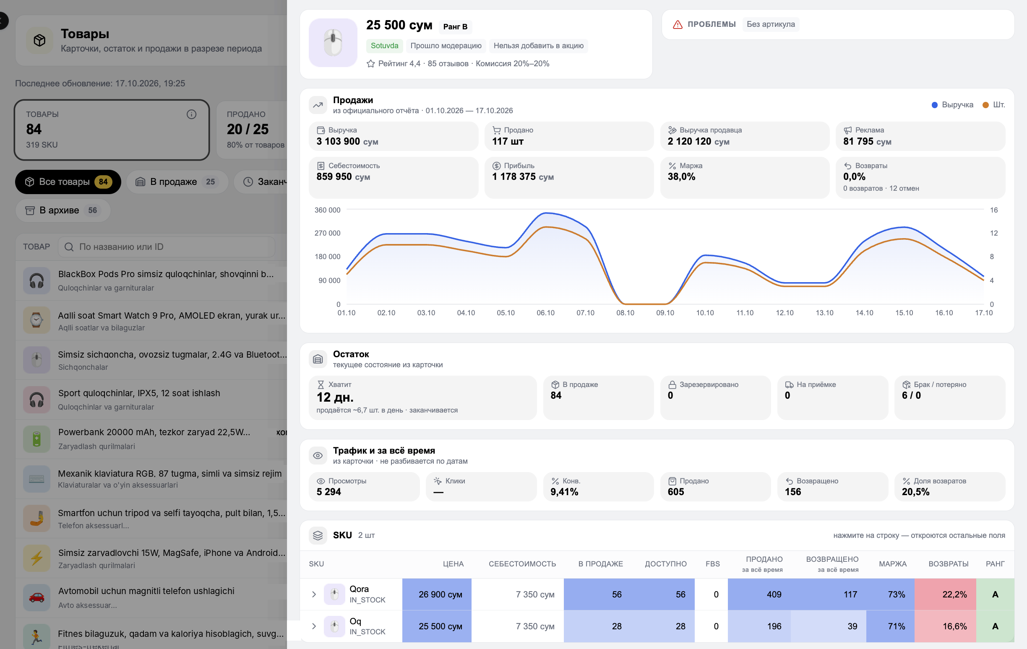Open Avtomobil uchun magnitli telefon ushlagichi row

[x=151, y=597]
